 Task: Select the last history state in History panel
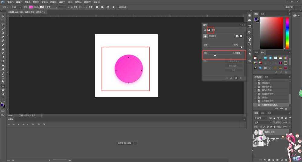(272, 104)
